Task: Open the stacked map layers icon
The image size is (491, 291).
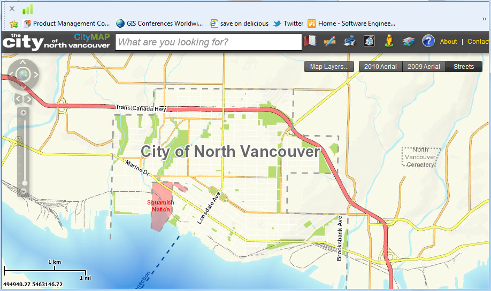Action: coord(409,41)
